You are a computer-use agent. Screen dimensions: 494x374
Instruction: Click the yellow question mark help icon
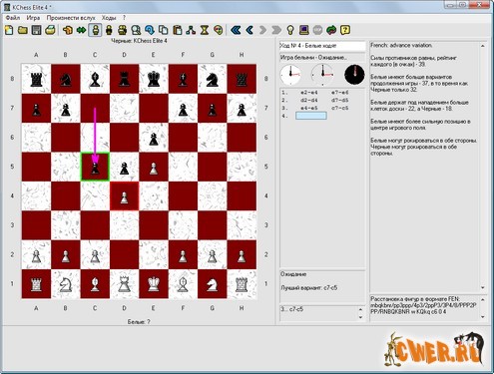click(345, 30)
